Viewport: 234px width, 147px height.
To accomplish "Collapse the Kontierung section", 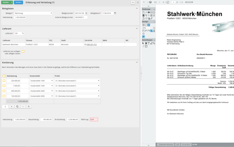I will tap(137, 62).
